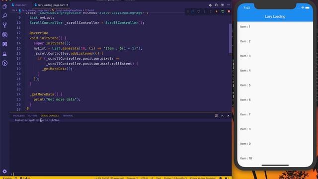Open errors and warnings count in status bar
318x179 pixels.
tap(25, 178)
